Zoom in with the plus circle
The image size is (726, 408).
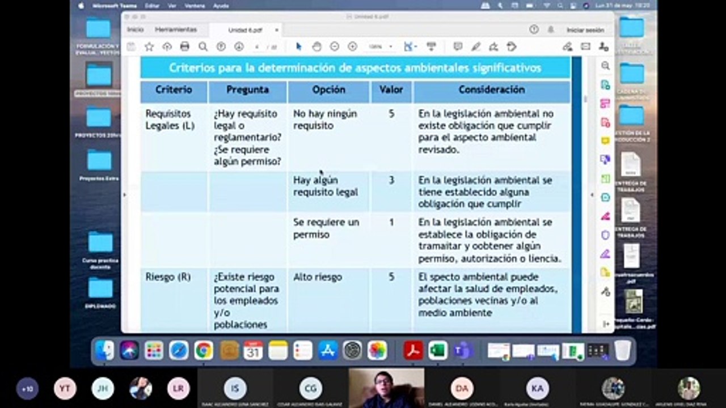tap(352, 46)
